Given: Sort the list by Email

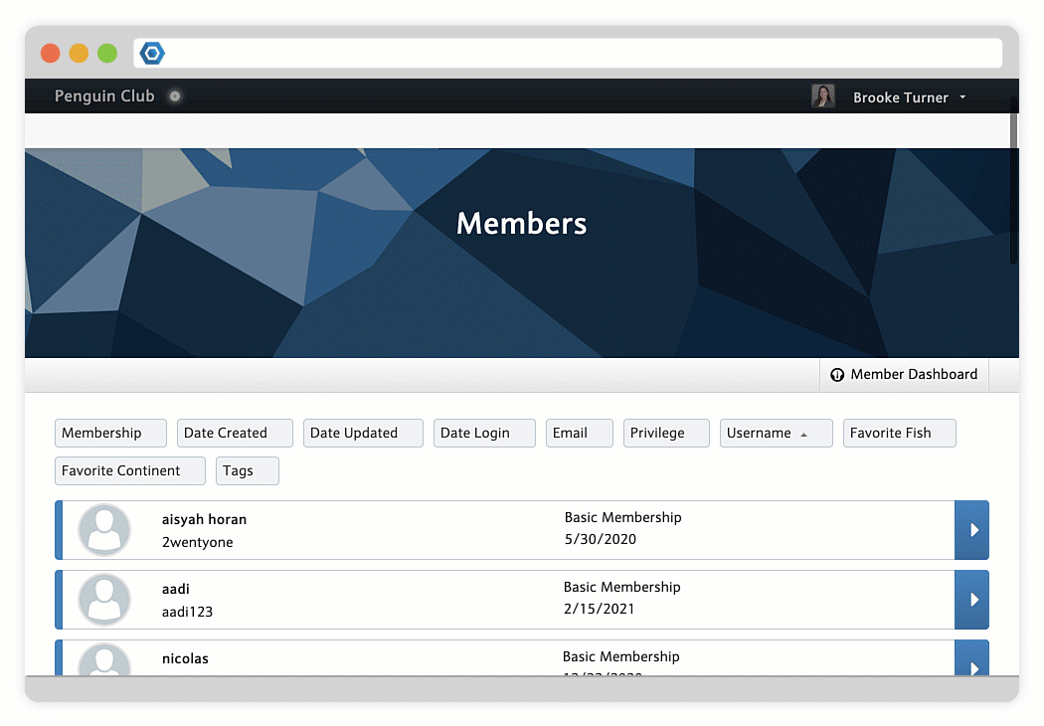Looking at the screenshot, I should coord(579,434).
